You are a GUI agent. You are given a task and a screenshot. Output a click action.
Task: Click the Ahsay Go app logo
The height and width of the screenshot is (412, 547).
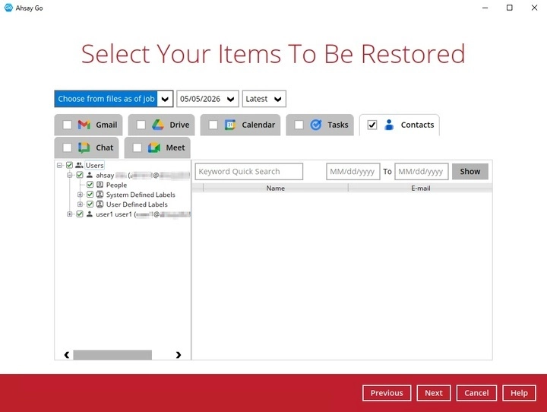[8, 8]
